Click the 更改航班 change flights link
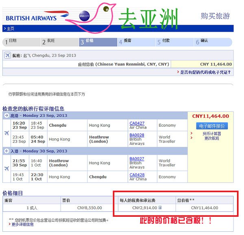 click(212, 138)
